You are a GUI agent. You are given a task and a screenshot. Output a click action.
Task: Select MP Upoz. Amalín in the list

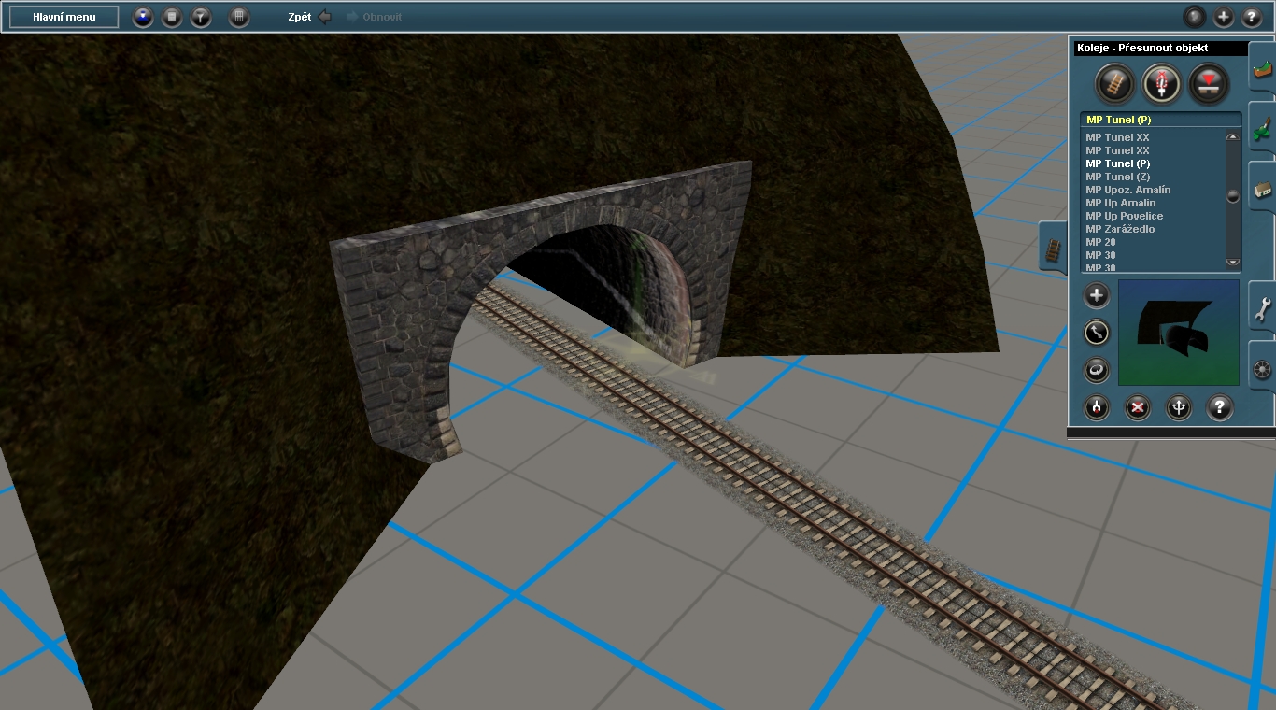tap(1127, 190)
